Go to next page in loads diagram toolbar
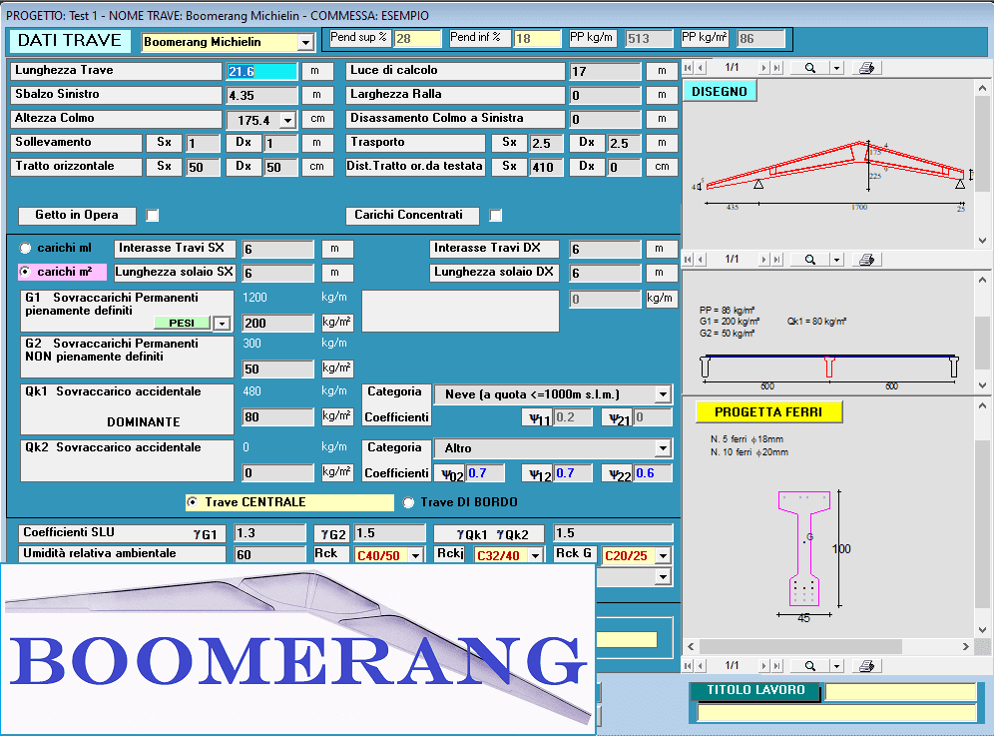This screenshot has width=994, height=736. (x=763, y=259)
